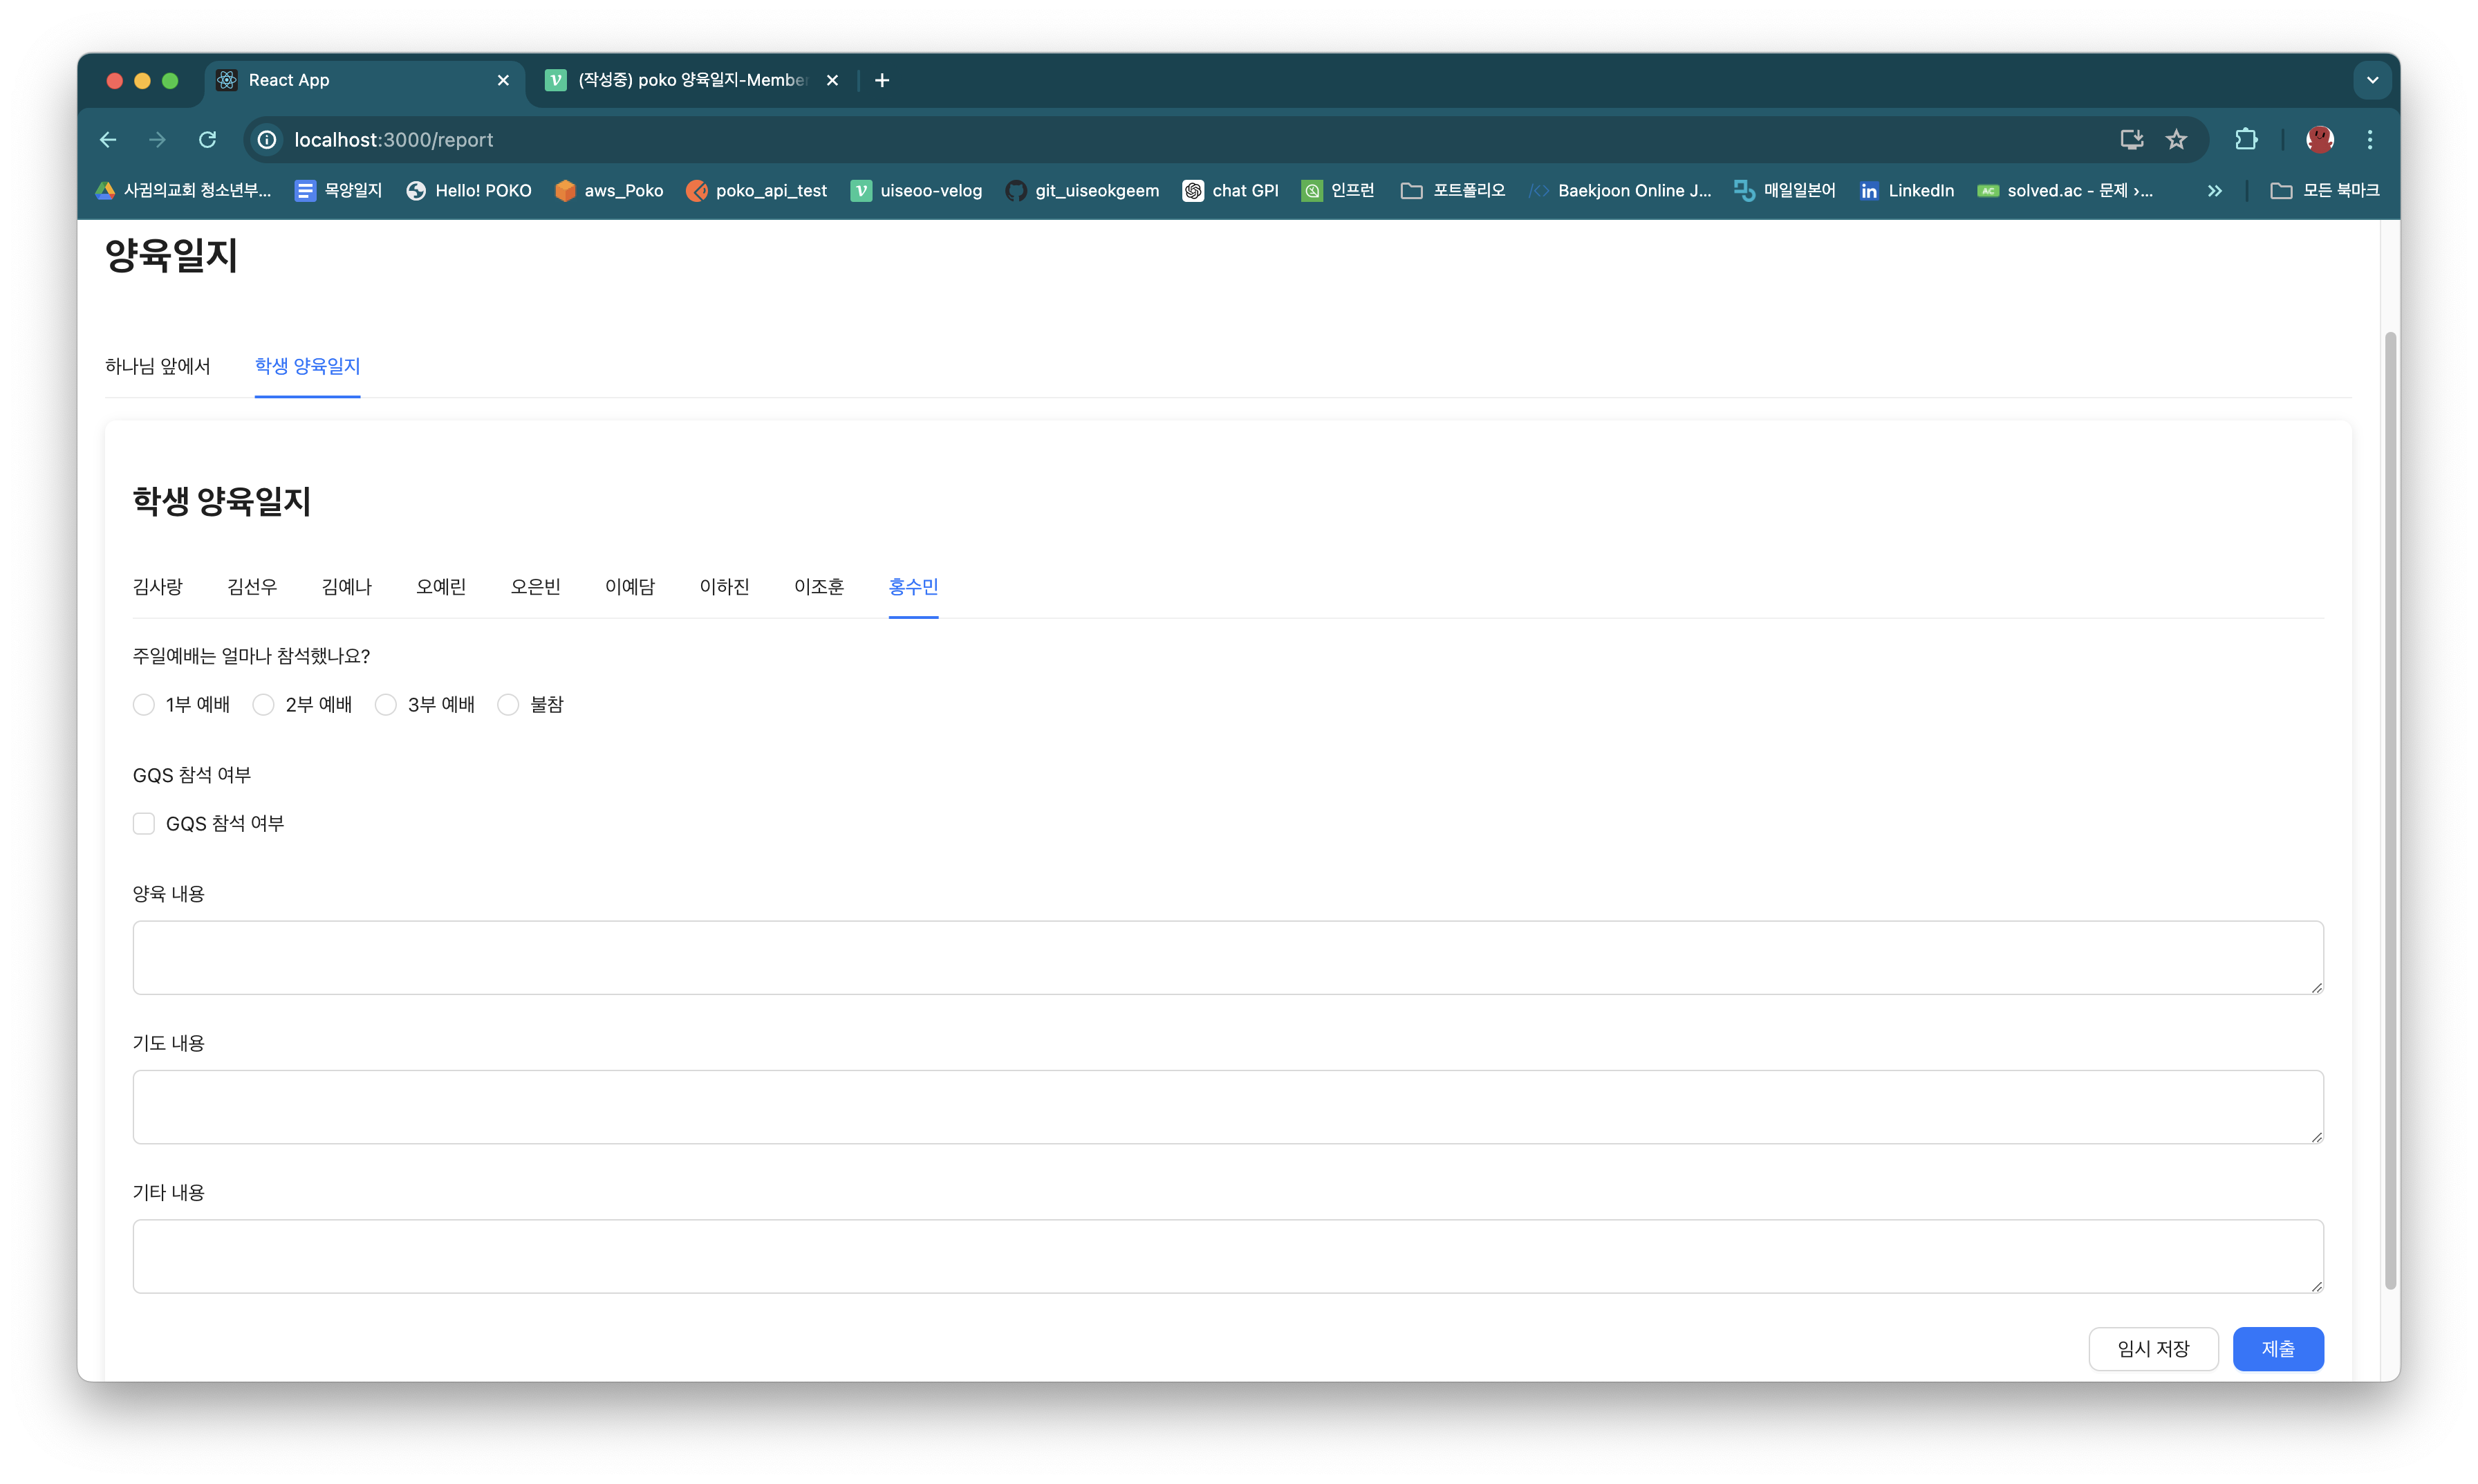Click the 임시 저장 button
This screenshot has width=2478, height=1484.
point(2153,1349)
